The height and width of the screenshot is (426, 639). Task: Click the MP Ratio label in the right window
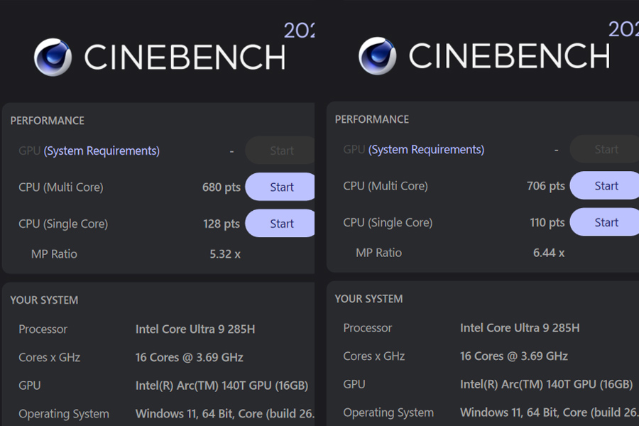coord(378,253)
